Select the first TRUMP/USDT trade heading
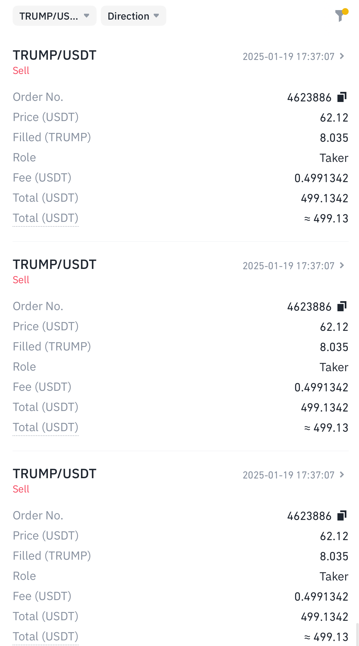 (x=55, y=55)
